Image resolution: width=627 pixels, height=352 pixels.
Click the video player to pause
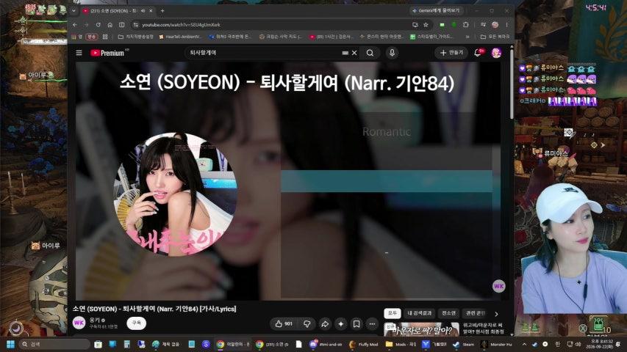point(288,180)
